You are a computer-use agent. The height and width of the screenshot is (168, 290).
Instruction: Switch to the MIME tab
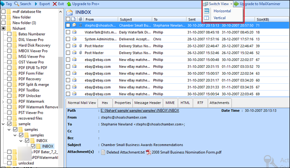pos(170,103)
